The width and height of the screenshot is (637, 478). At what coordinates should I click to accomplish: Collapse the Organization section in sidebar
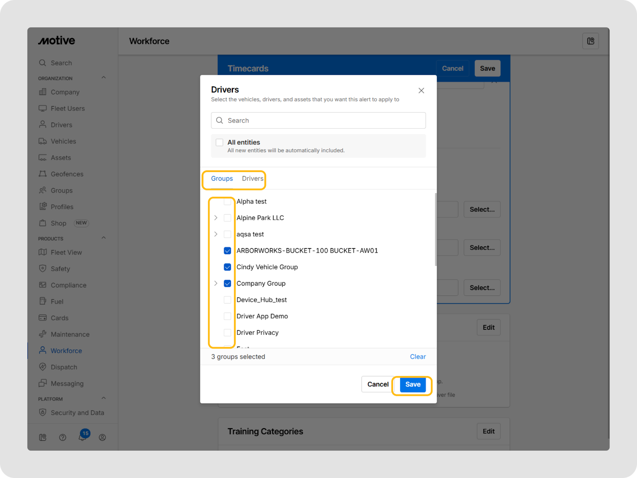(x=104, y=78)
